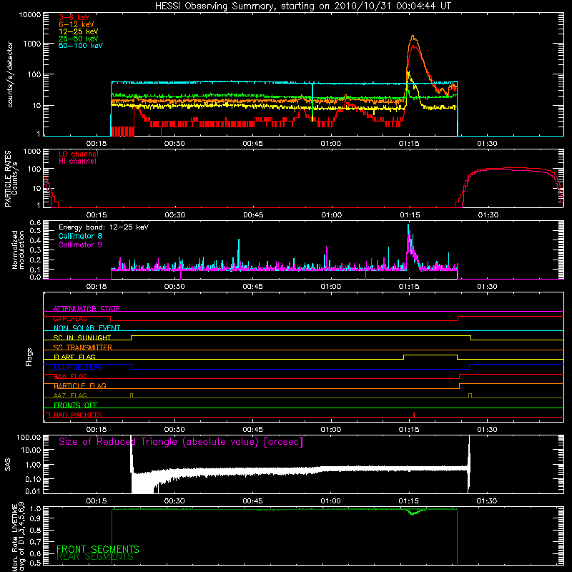The height and width of the screenshot is (572, 572).
Task: Click the PARTICLE RATES axis title
Action: [8, 179]
